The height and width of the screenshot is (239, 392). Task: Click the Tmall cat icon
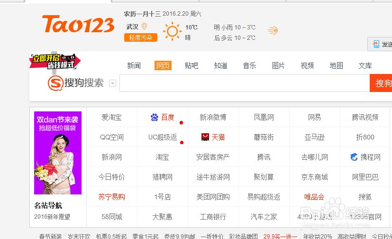(205, 137)
